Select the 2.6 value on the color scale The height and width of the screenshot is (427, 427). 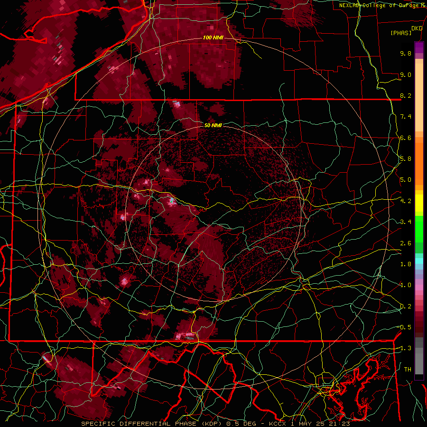pyautogui.click(x=406, y=243)
